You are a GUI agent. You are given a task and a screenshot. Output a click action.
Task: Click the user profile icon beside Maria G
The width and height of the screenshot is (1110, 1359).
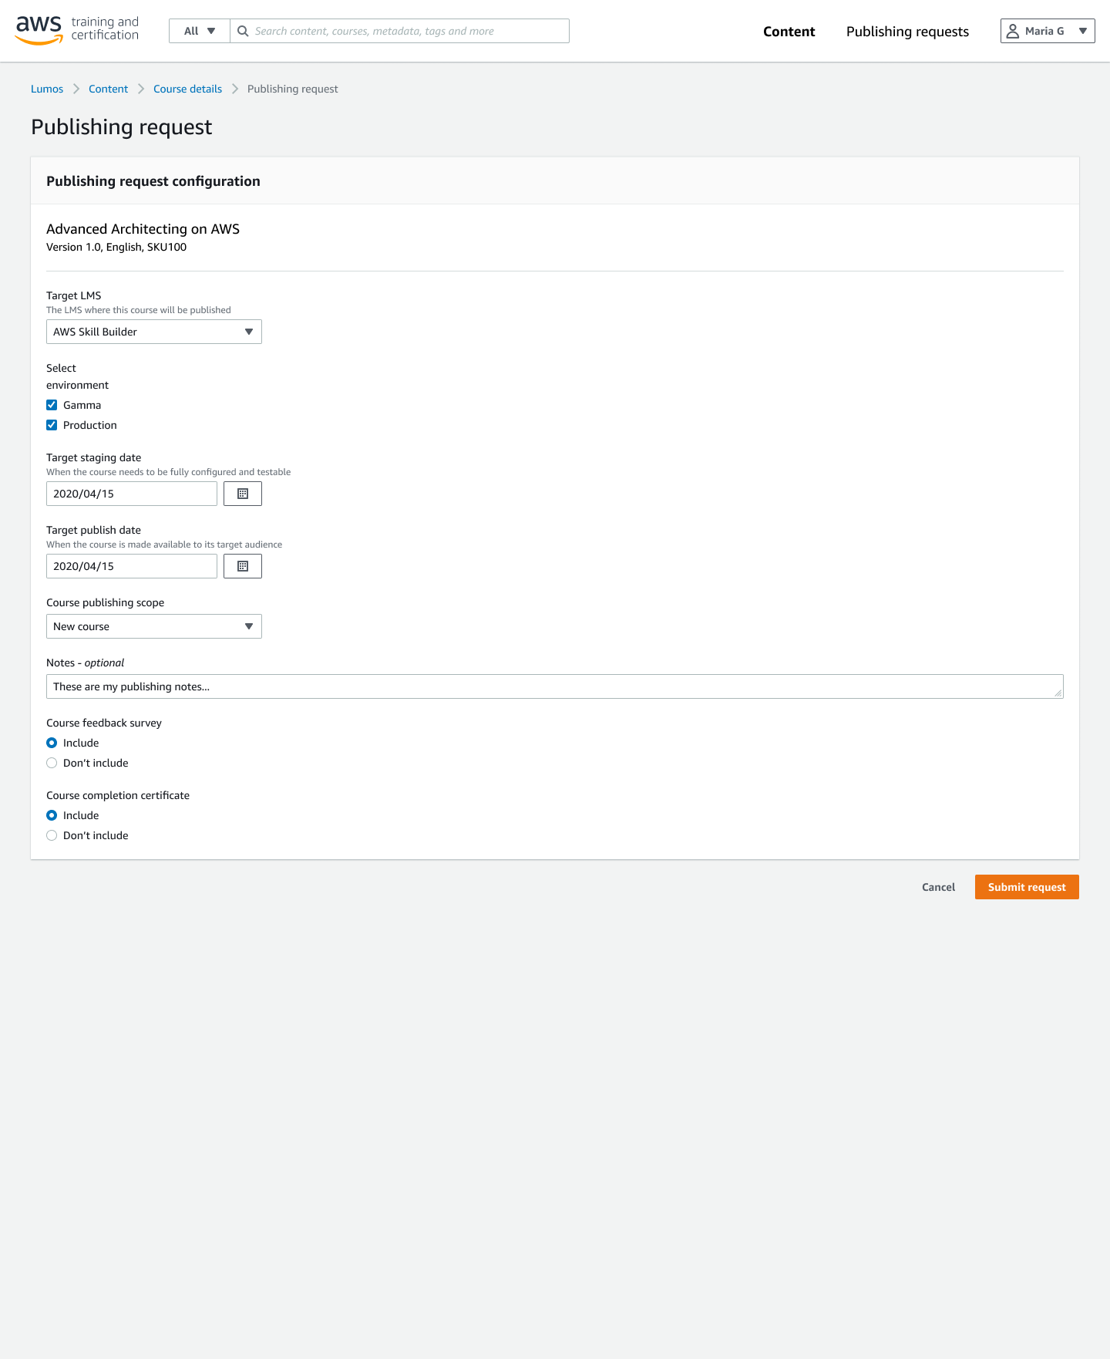[1013, 31]
